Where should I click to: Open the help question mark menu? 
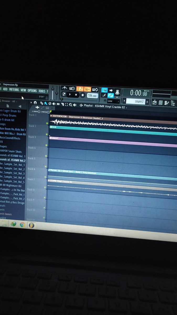tap(47, 91)
